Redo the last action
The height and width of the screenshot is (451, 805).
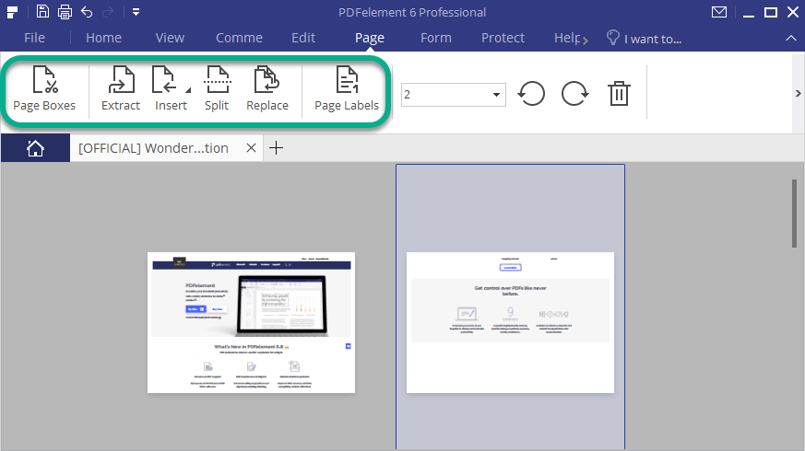pos(108,12)
